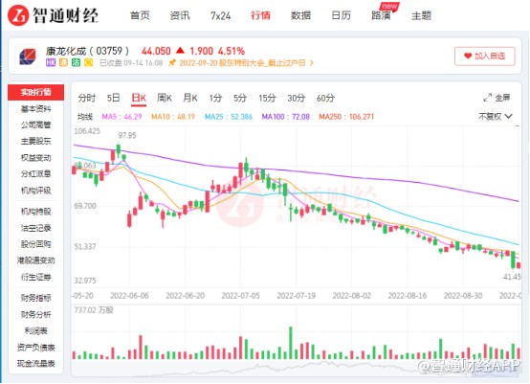
Task: Select the 5分 interval tab
Action: 240,98
